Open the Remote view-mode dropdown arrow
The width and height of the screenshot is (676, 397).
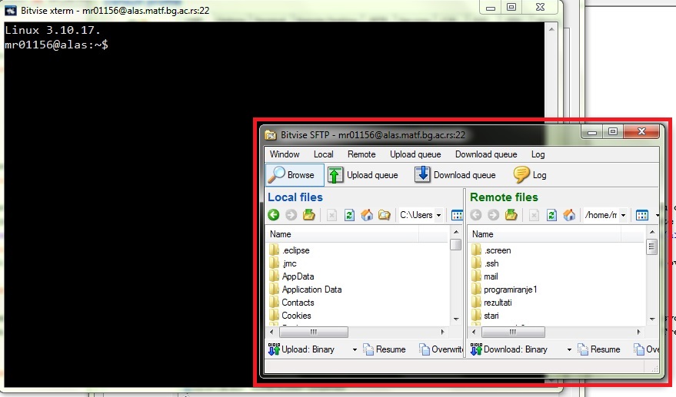click(x=657, y=215)
